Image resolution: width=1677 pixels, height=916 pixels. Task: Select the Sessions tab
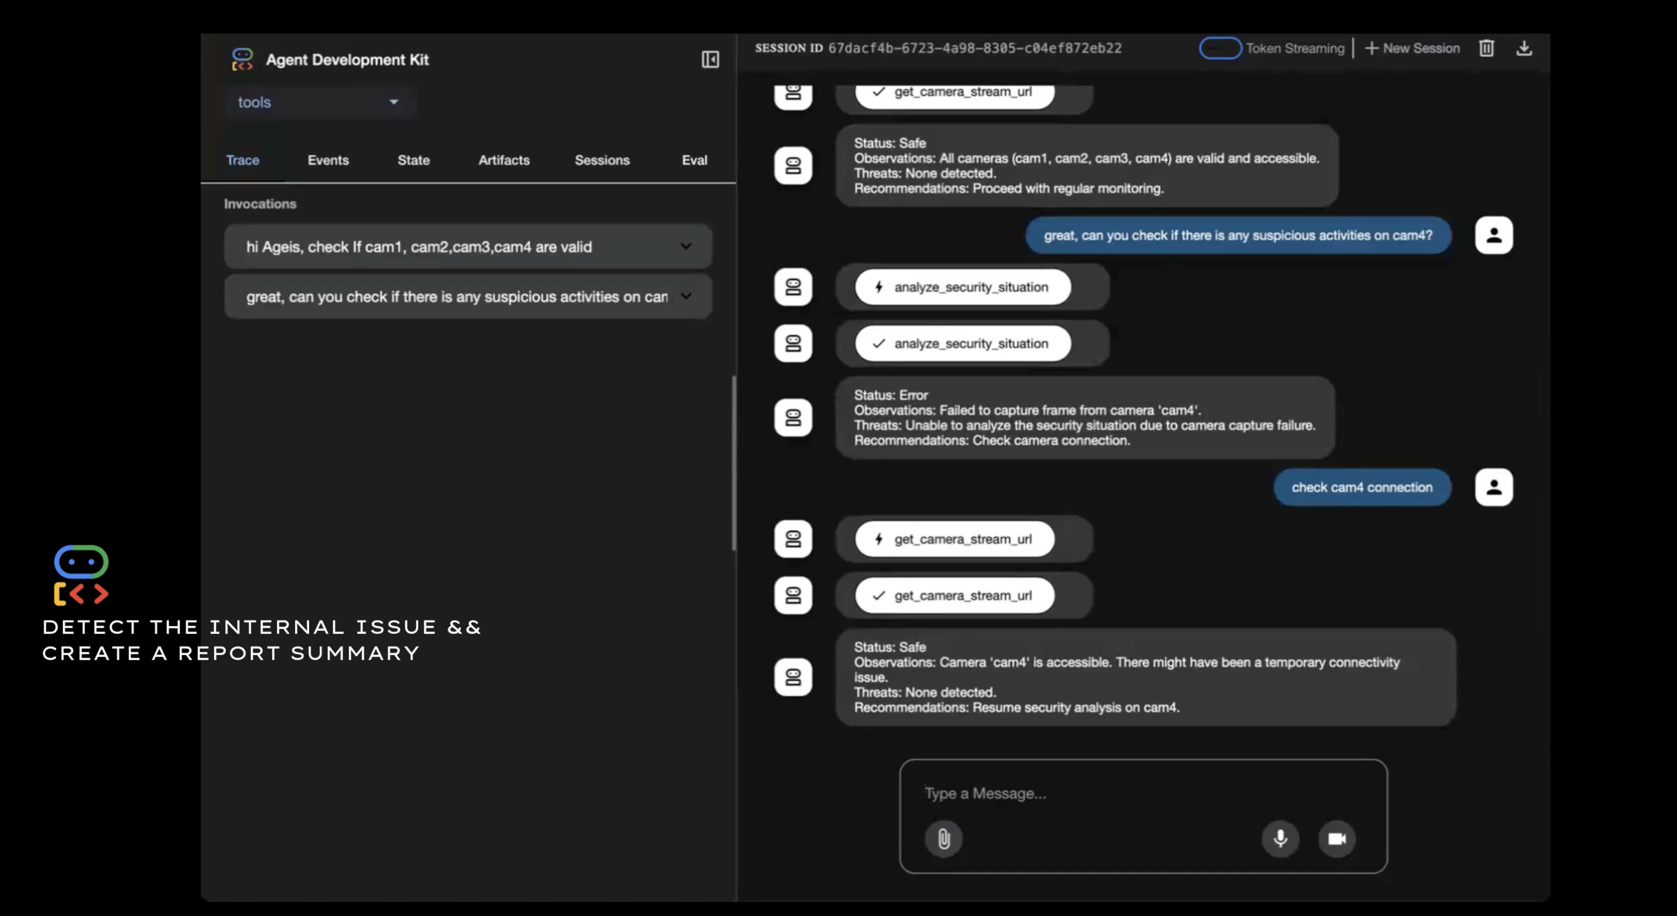pos(602,160)
